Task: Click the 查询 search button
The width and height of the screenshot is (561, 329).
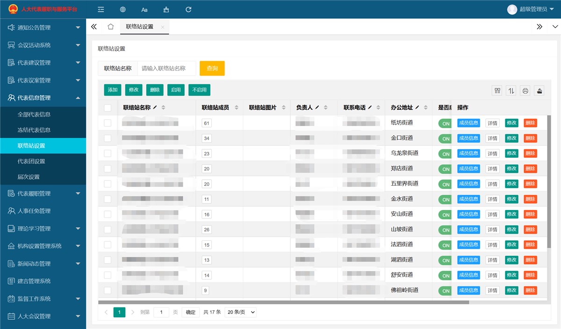Action: click(x=212, y=68)
